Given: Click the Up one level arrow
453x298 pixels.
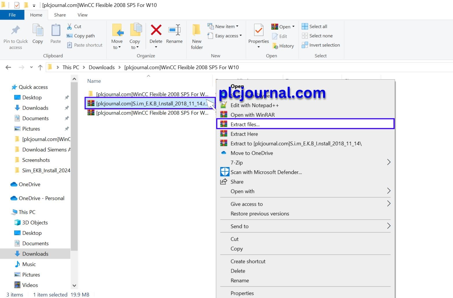Looking at the screenshot, I should (x=40, y=67).
